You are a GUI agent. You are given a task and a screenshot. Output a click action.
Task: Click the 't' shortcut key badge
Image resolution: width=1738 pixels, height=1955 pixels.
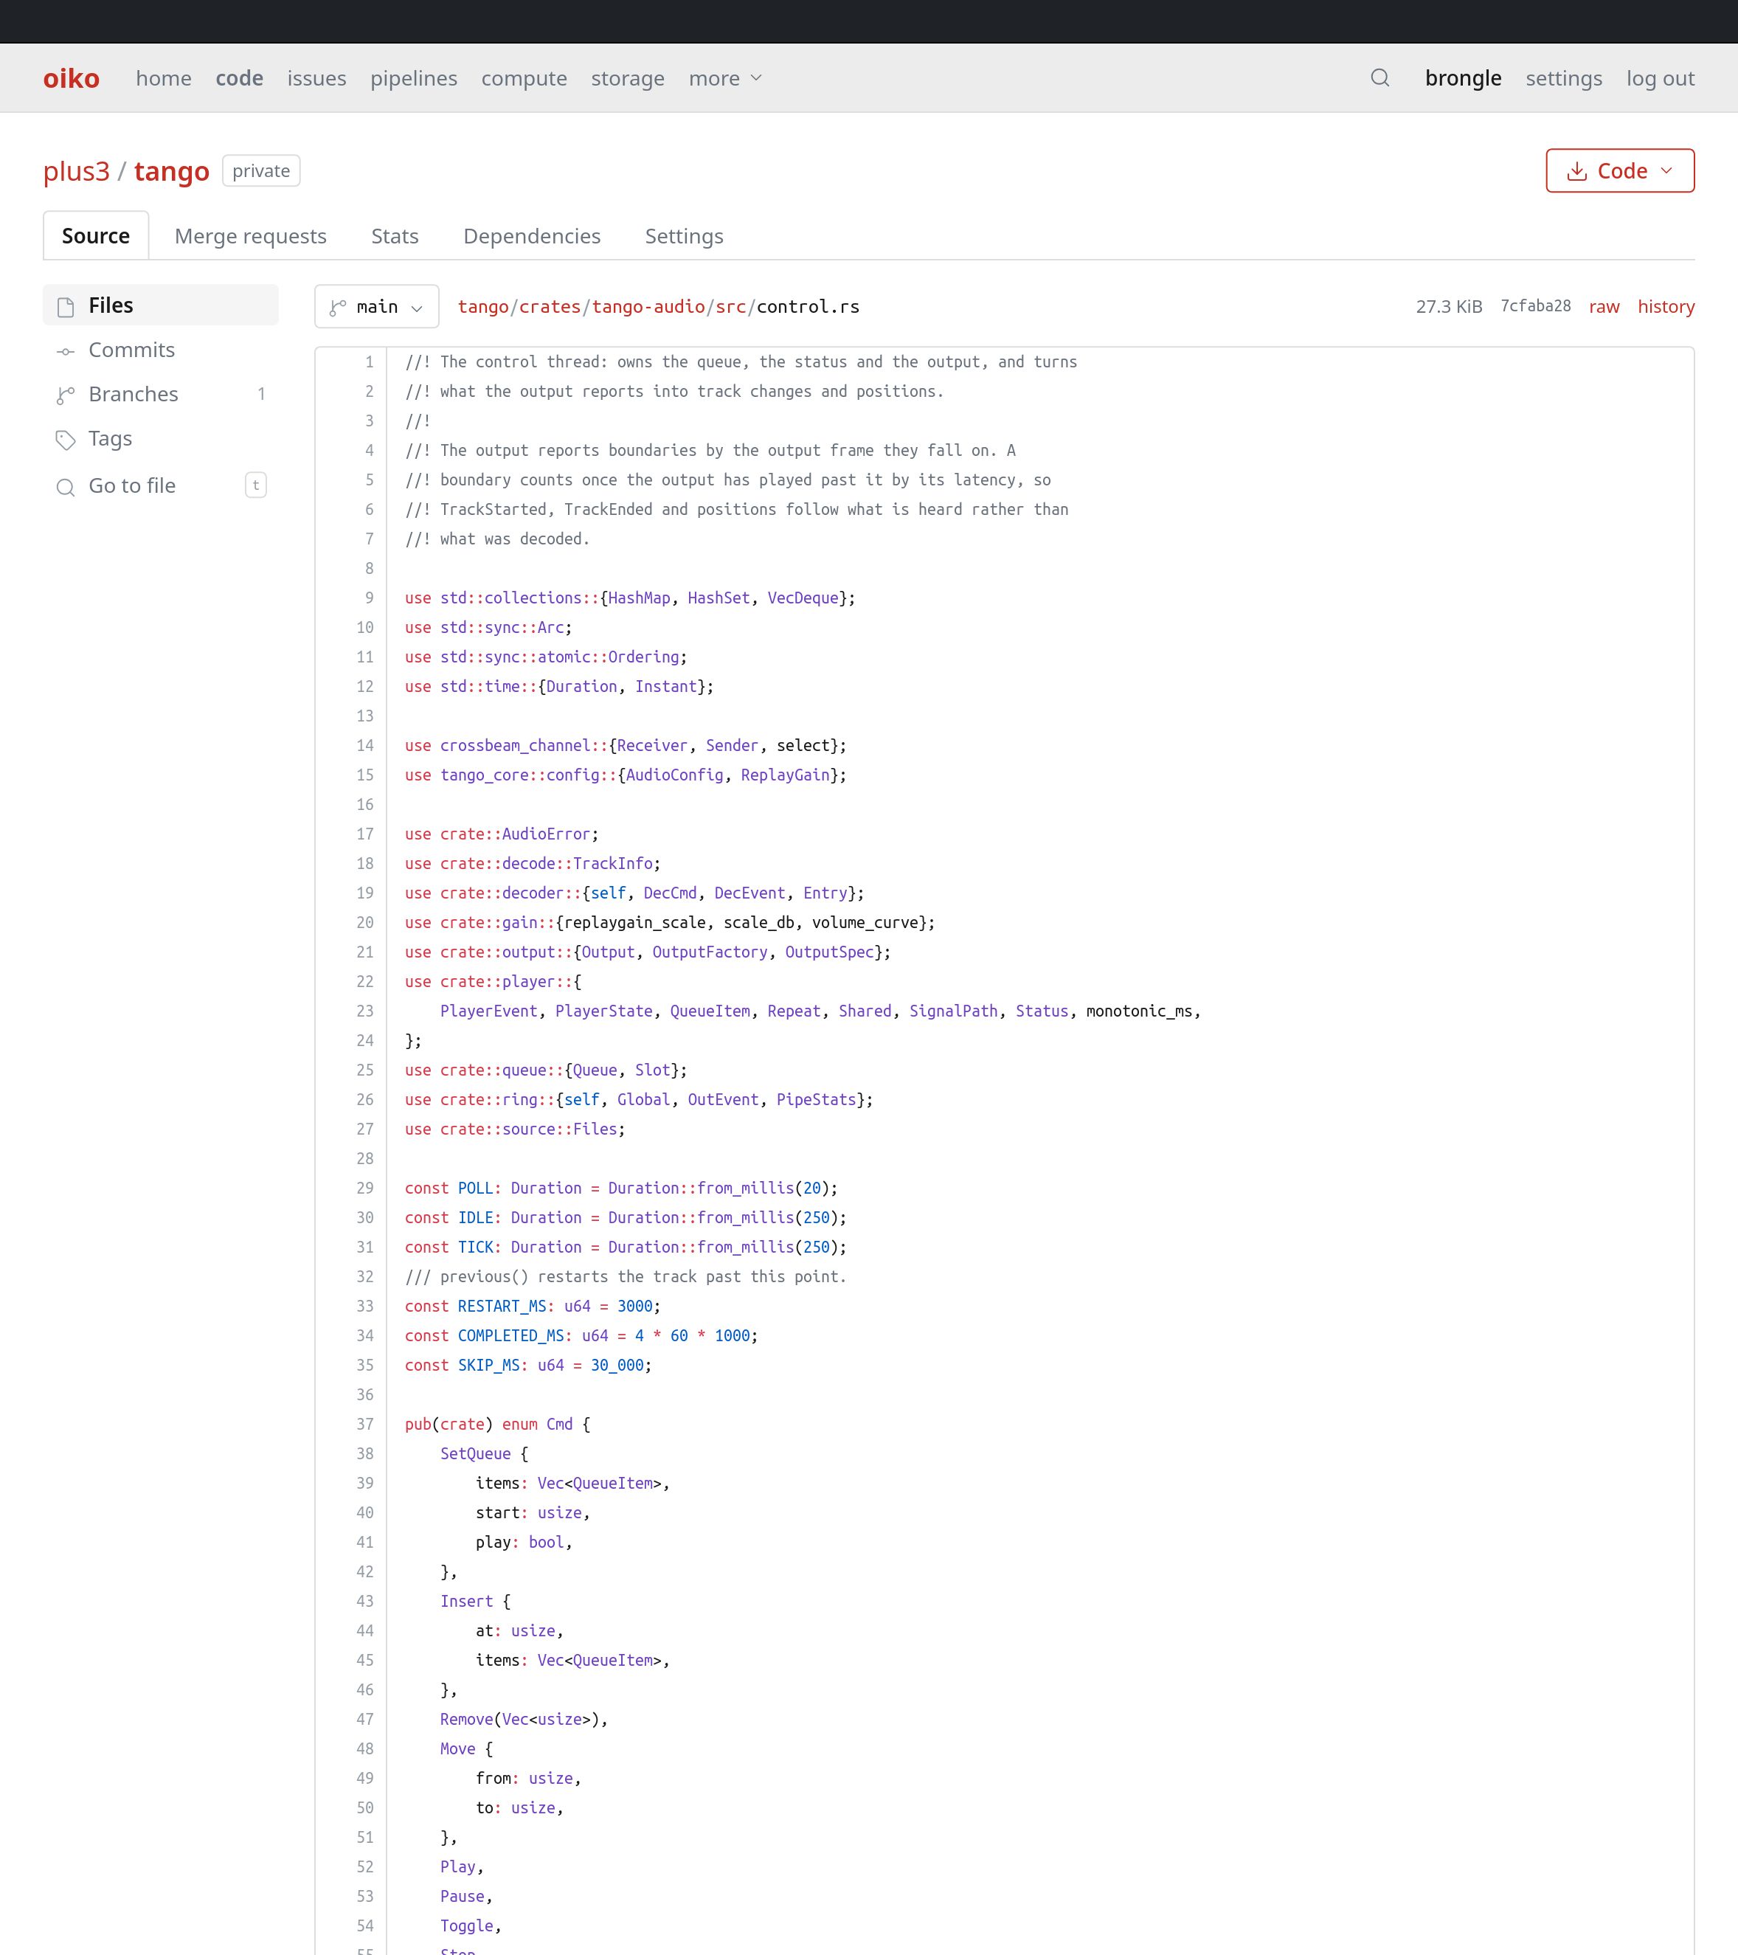pos(255,485)
